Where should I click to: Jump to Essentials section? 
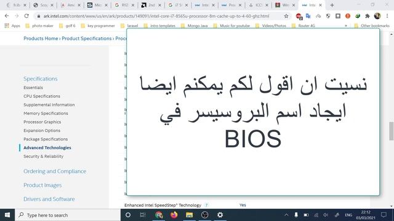(x=33, y=87)
